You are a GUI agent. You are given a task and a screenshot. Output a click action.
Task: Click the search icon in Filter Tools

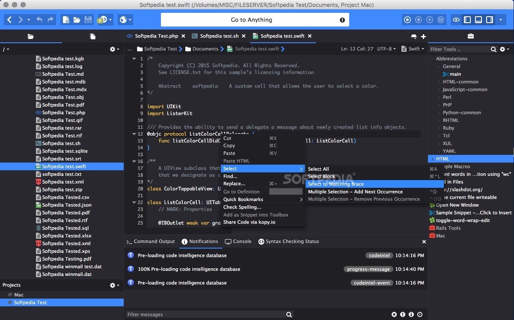pyautogui.click(x=493, y=49)
